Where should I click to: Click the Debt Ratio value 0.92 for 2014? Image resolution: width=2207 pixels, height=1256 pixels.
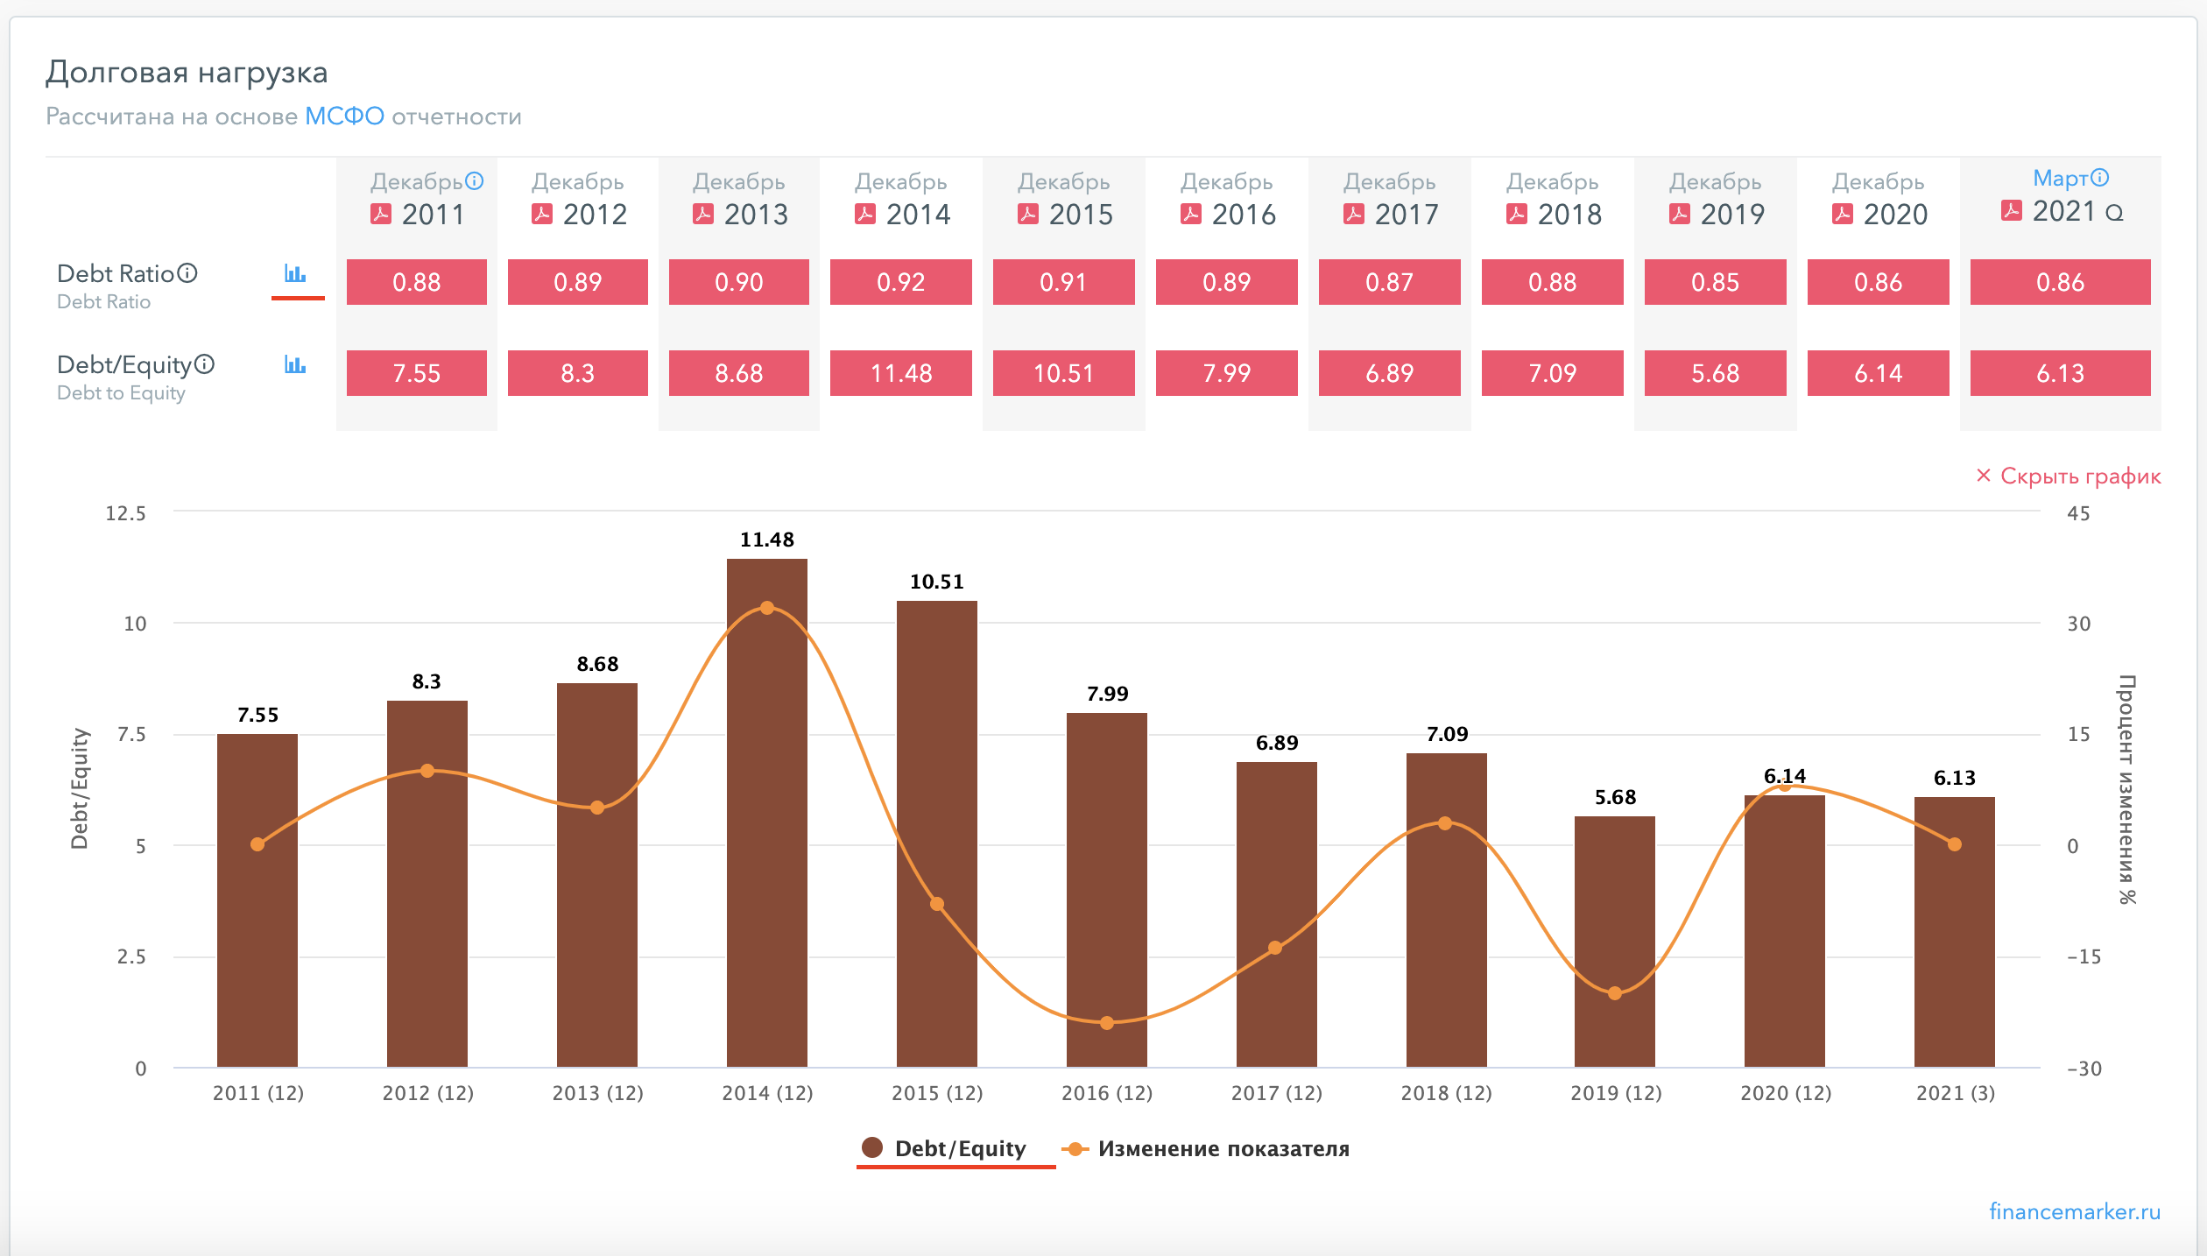(x=901, y=282)
